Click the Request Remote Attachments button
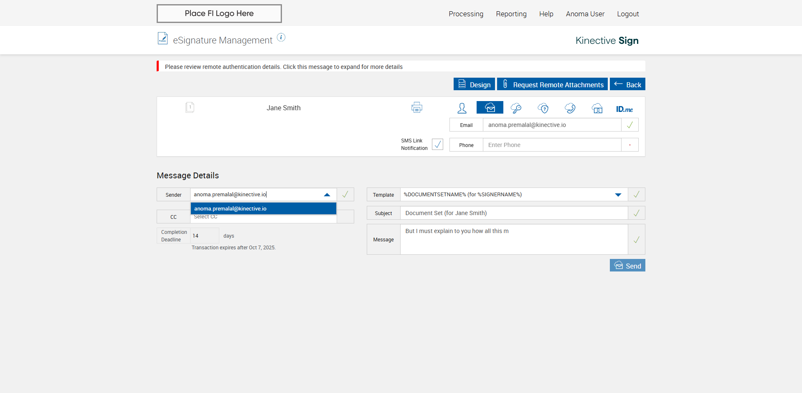This screenshot has height=393, width=802. (552, 84)
